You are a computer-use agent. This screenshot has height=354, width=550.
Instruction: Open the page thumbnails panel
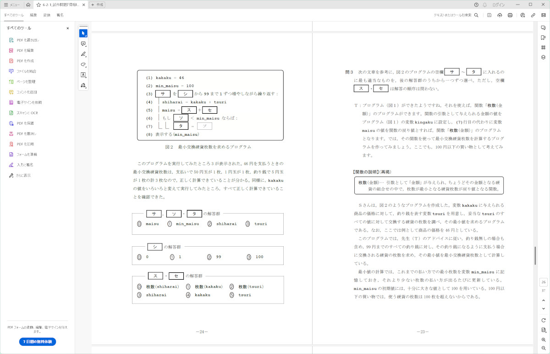543,47
